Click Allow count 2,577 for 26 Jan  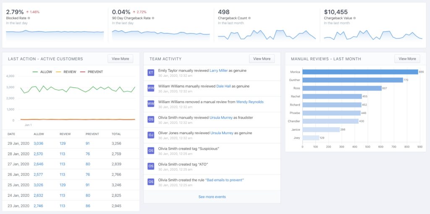coord(38,175)
